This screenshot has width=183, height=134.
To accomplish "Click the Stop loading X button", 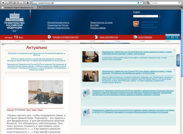I will pos(21,3).
